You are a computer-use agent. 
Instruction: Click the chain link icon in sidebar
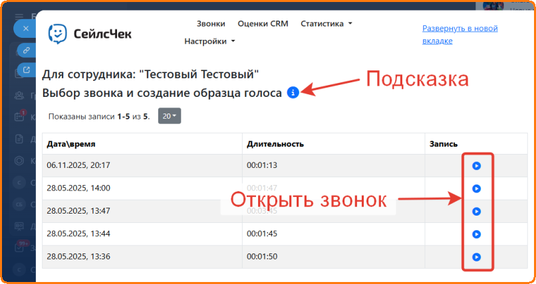click(x=26, y=50)
